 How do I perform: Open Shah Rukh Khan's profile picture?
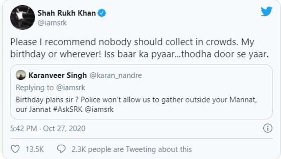tap(23, 17)
